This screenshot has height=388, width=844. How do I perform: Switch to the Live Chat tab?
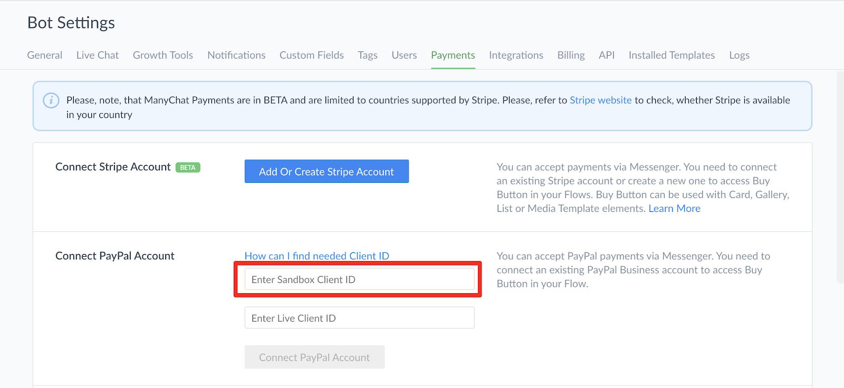pyautogui.click(x=98, y=55)
